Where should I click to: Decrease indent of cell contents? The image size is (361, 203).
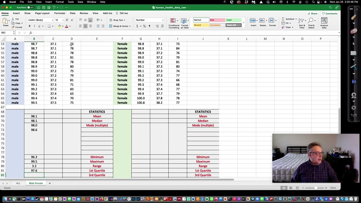tap(98, 26)
